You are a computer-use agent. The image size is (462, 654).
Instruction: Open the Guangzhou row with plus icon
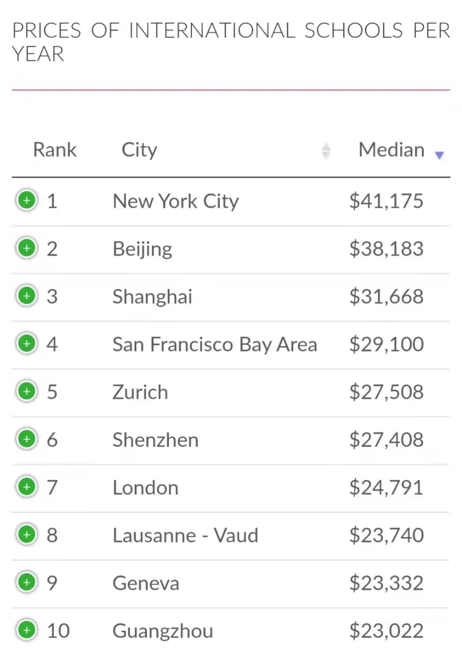click(27, 630)
